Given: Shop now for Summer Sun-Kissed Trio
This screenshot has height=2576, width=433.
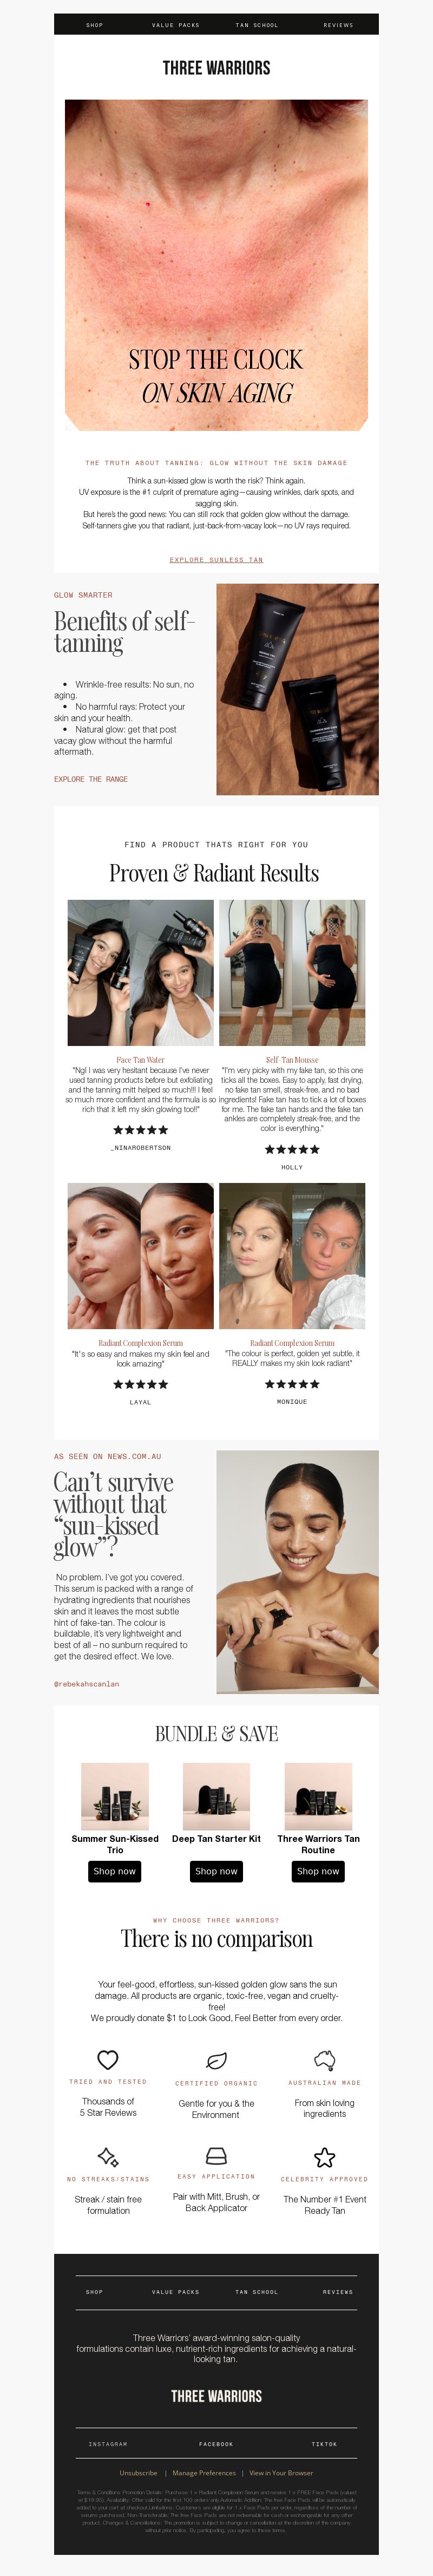Looking at the screenshot, I should tap(115, 1871).
